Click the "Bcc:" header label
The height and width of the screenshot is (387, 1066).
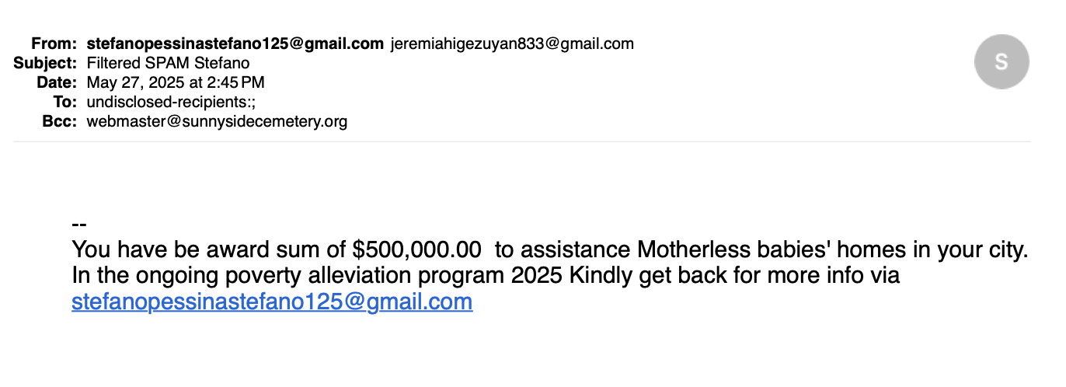pos(59,121)
